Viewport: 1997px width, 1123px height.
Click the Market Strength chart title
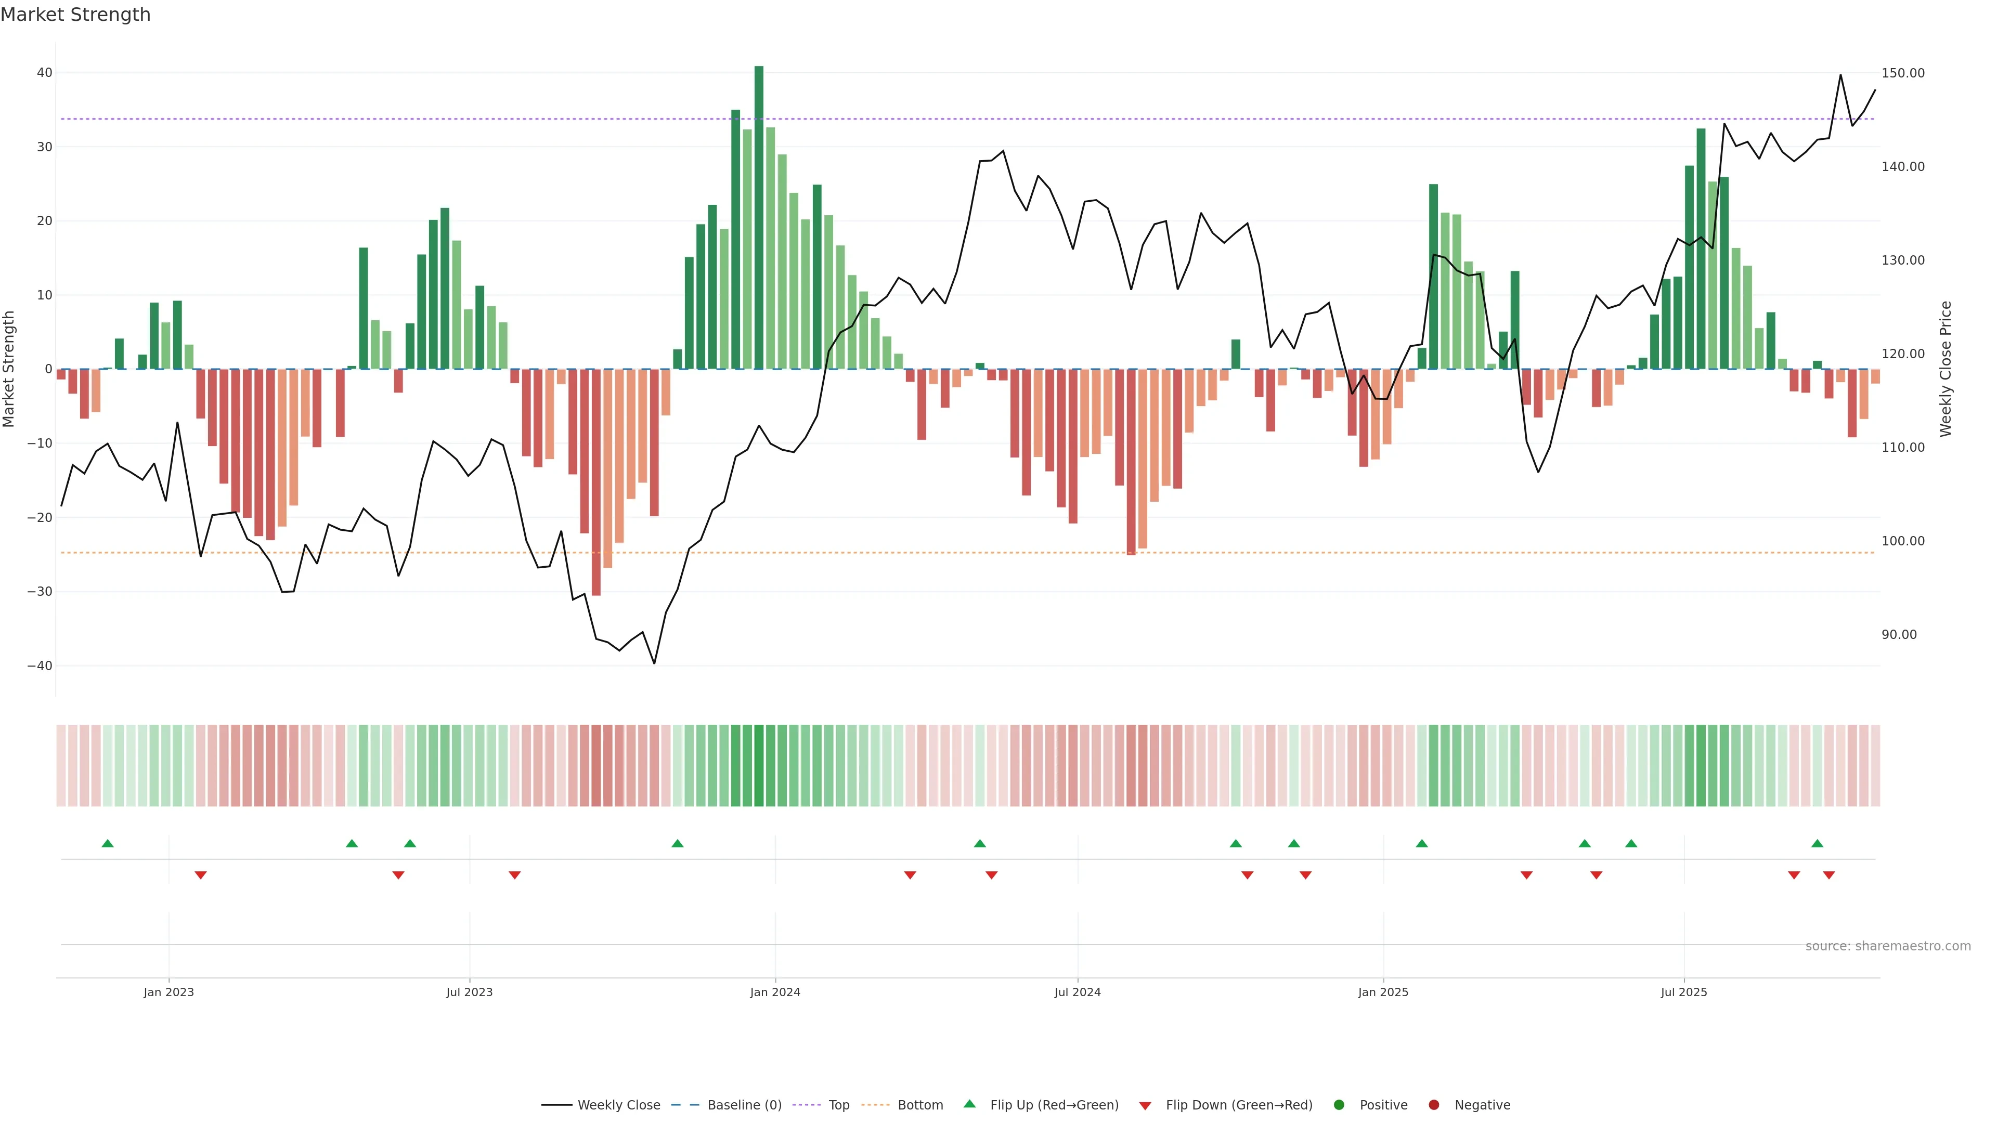75,15
